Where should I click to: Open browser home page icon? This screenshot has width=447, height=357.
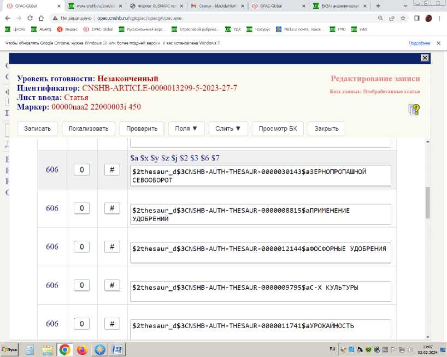coord(42,18)
